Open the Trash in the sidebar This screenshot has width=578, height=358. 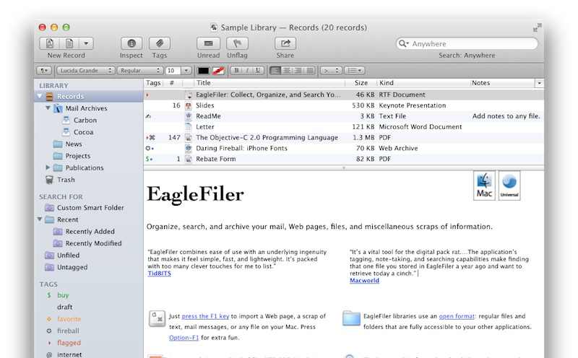coord(66,180)
